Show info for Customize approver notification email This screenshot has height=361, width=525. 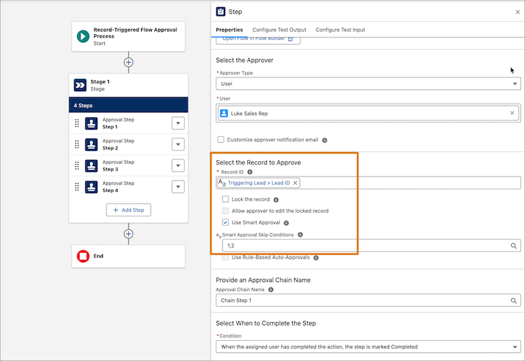(324, 140)
